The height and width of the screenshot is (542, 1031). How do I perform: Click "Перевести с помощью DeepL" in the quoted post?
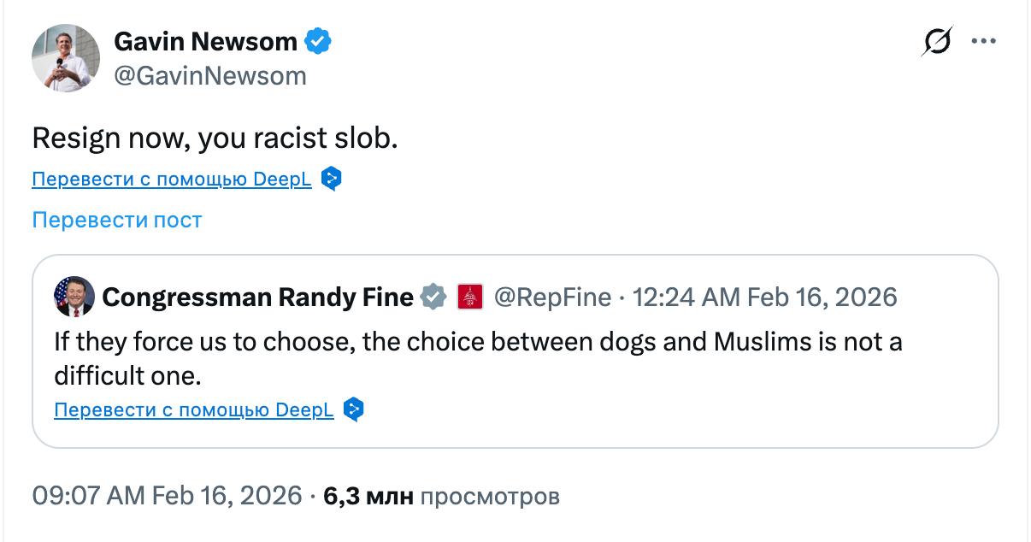[x=193, y=410]
